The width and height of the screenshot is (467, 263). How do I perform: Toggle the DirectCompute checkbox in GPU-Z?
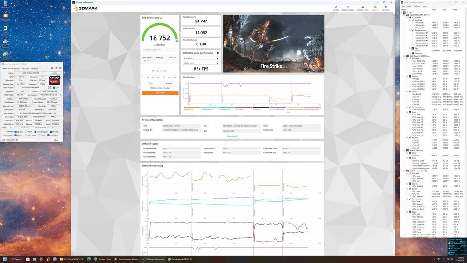pos(35,132)
